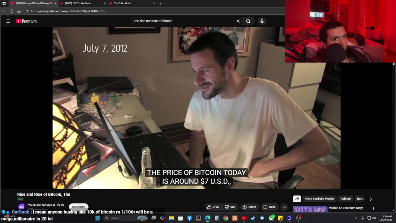Viewport: 396px width, 223px height.
Task: Open Vitalik: An Ethereum Story thumbnail
Action: click(x=310, y=209)
